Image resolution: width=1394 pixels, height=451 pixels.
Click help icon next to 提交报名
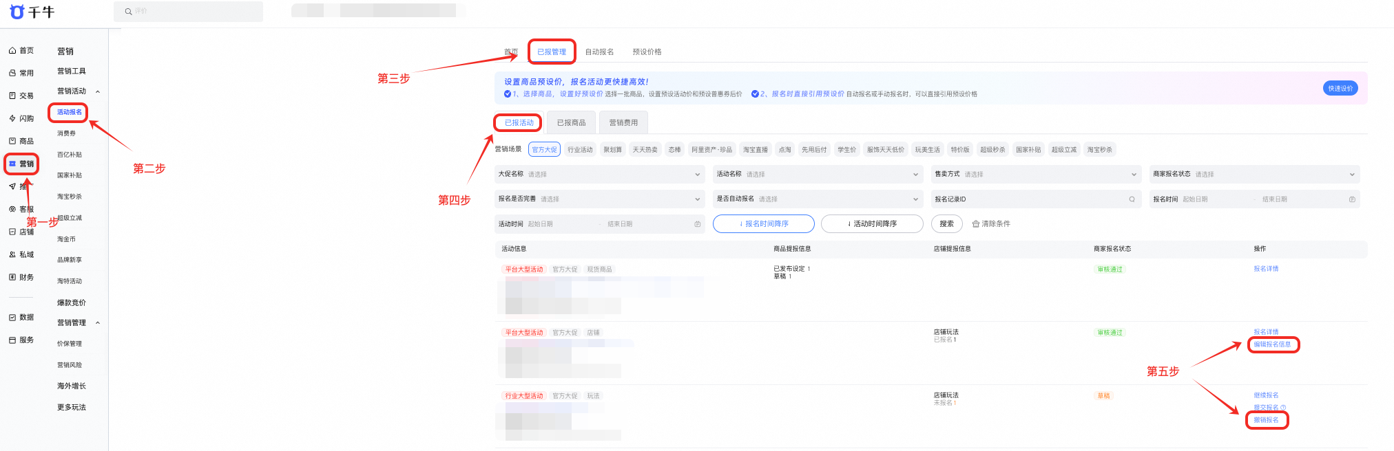pos(1283,408)
